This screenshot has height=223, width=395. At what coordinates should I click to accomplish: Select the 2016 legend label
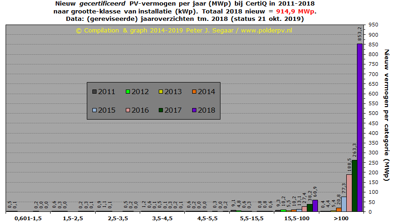click(140, 110)
